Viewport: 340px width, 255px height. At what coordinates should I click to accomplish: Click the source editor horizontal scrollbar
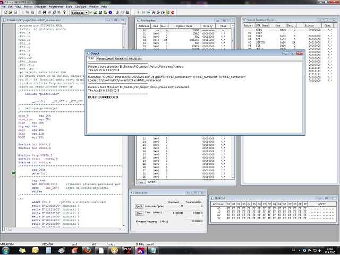63,229
